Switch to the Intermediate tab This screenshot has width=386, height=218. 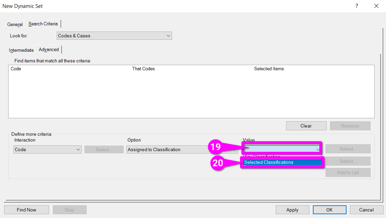point(21,50)
